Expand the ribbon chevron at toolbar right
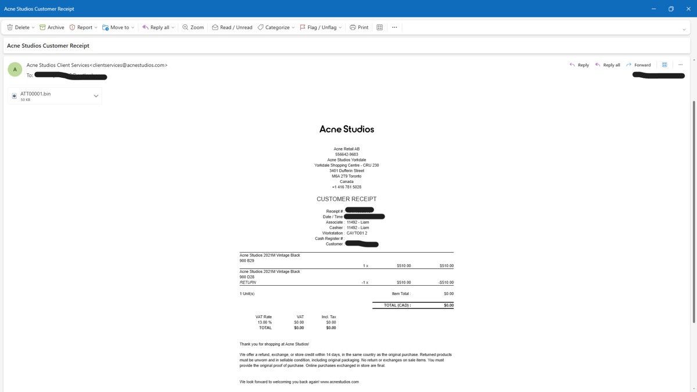 684,29
